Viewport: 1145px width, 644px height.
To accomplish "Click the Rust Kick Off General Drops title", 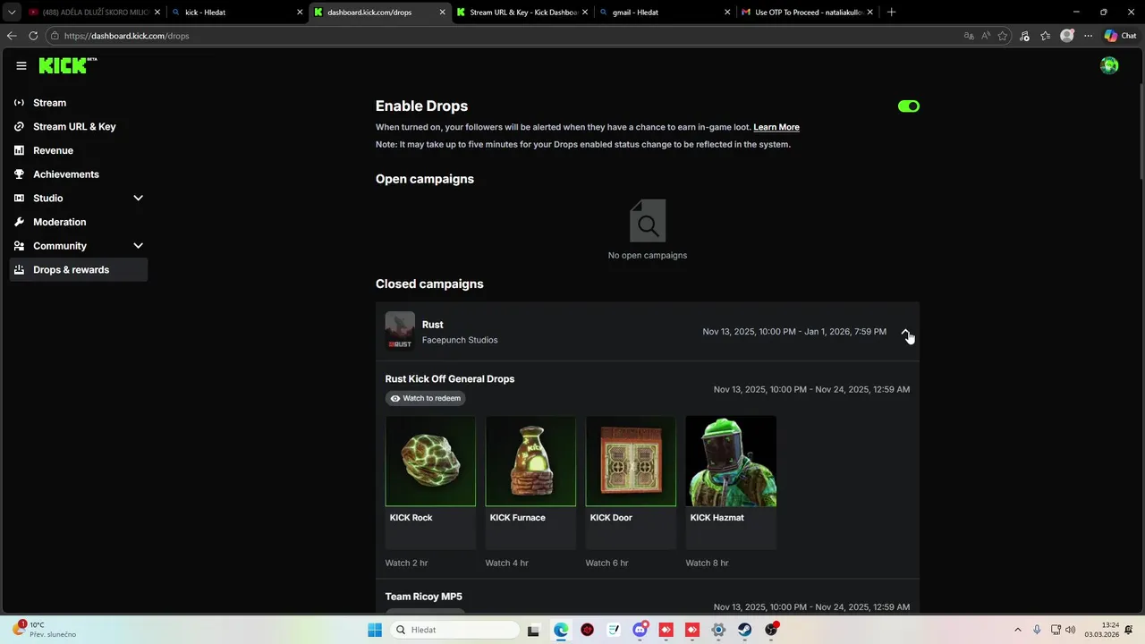I will pyautogui.click(x=450, y=379).
